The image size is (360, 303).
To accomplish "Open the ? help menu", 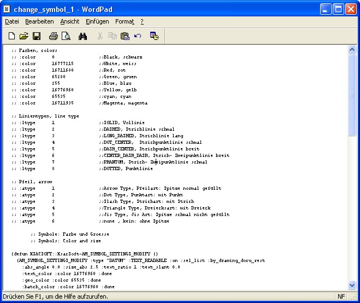I will (142, 21).
